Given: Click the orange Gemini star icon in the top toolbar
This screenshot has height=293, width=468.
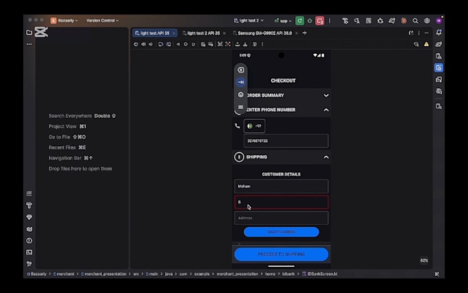Looking at the screenshot, I should [403, 21].
